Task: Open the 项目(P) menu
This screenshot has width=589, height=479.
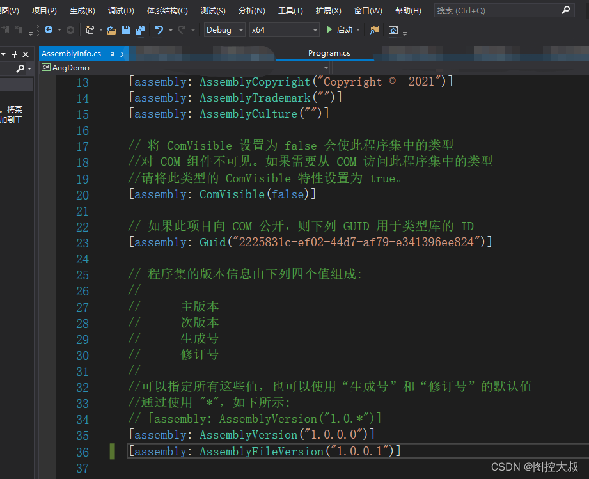Action: pyautogui.click(x=44, y=10)
